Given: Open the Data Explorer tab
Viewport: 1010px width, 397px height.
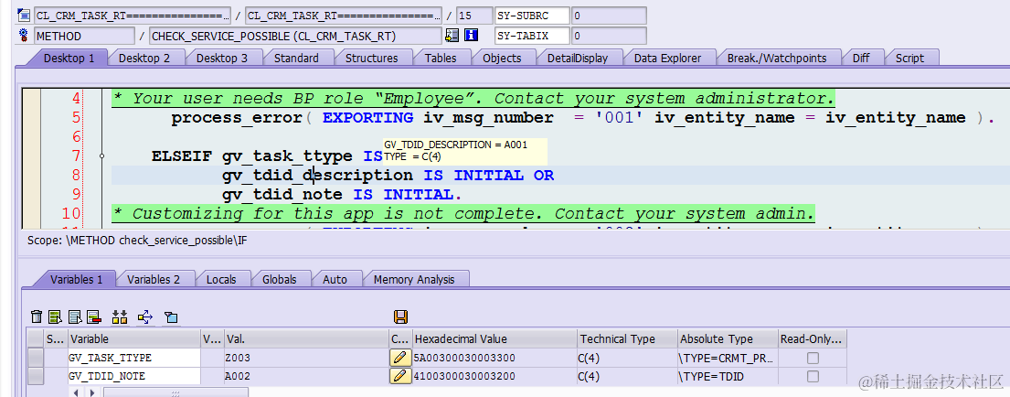Looking at the screenshot, I should point(667,58).
